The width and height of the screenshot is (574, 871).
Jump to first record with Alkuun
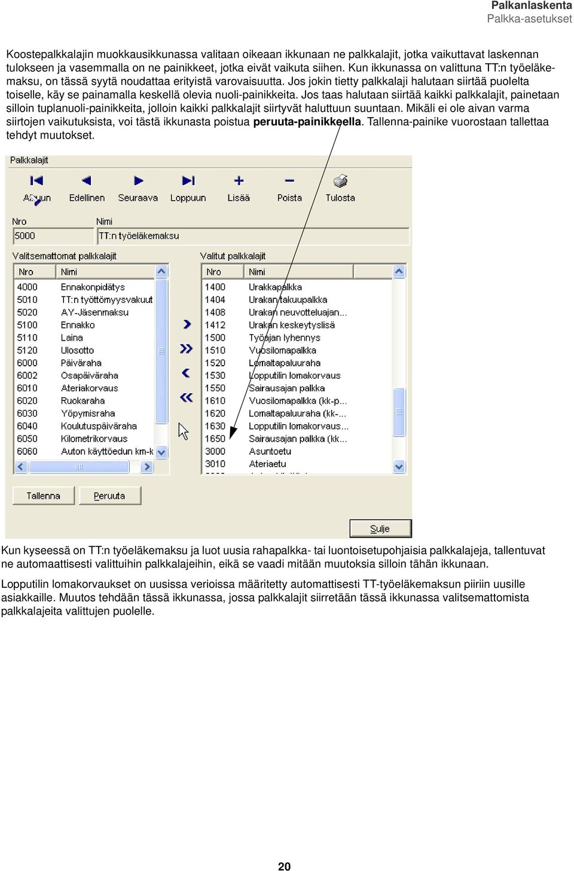pos(36,188)
